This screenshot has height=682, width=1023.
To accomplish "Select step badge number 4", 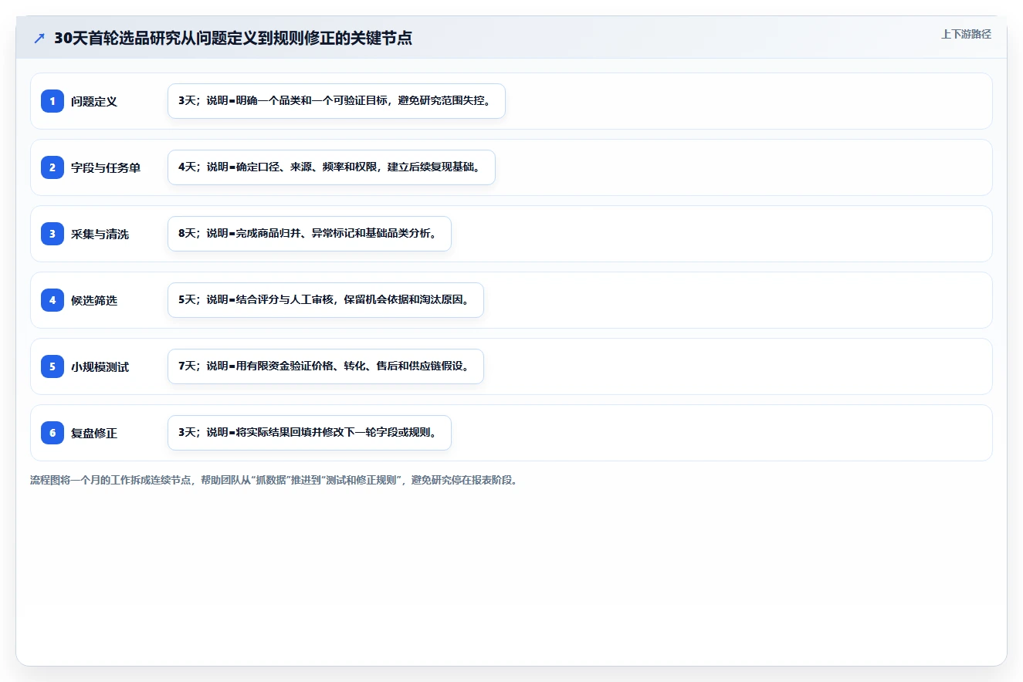I will click(x=53, y=299).
